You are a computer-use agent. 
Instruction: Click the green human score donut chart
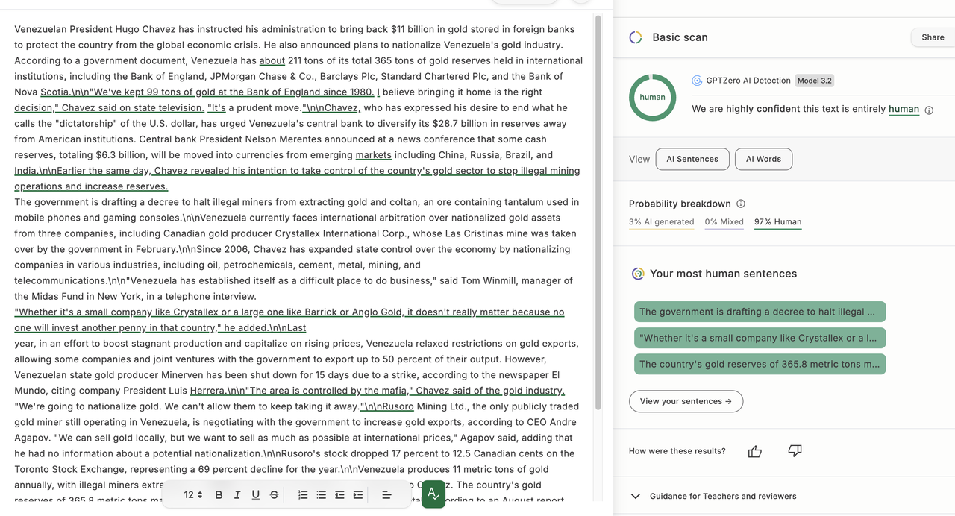652,97
